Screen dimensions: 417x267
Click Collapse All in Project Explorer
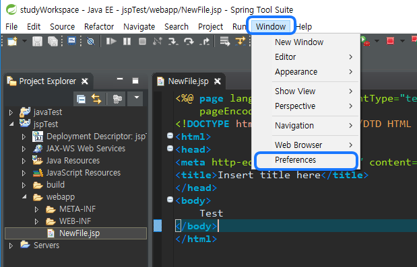click(x=81, y=99)
